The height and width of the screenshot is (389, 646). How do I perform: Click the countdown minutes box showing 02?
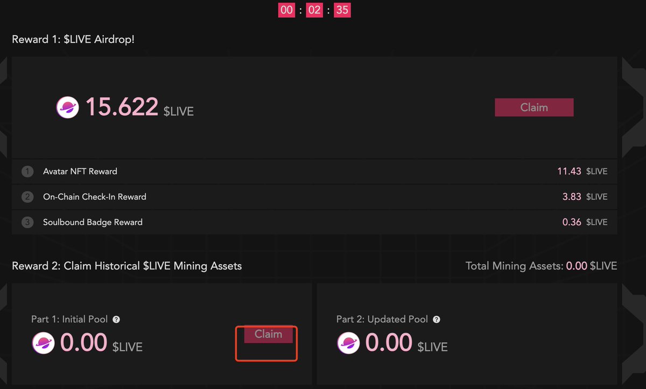[314, 10]
